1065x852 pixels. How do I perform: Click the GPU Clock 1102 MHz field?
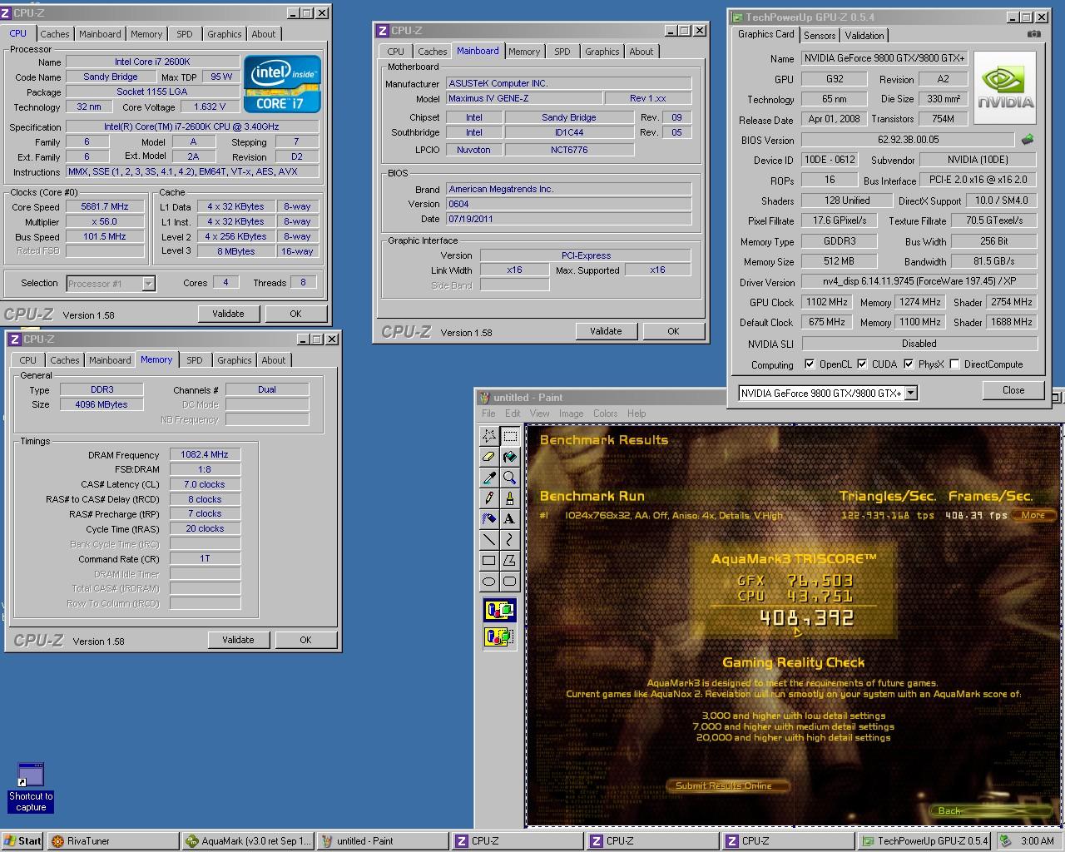(827, 302)
